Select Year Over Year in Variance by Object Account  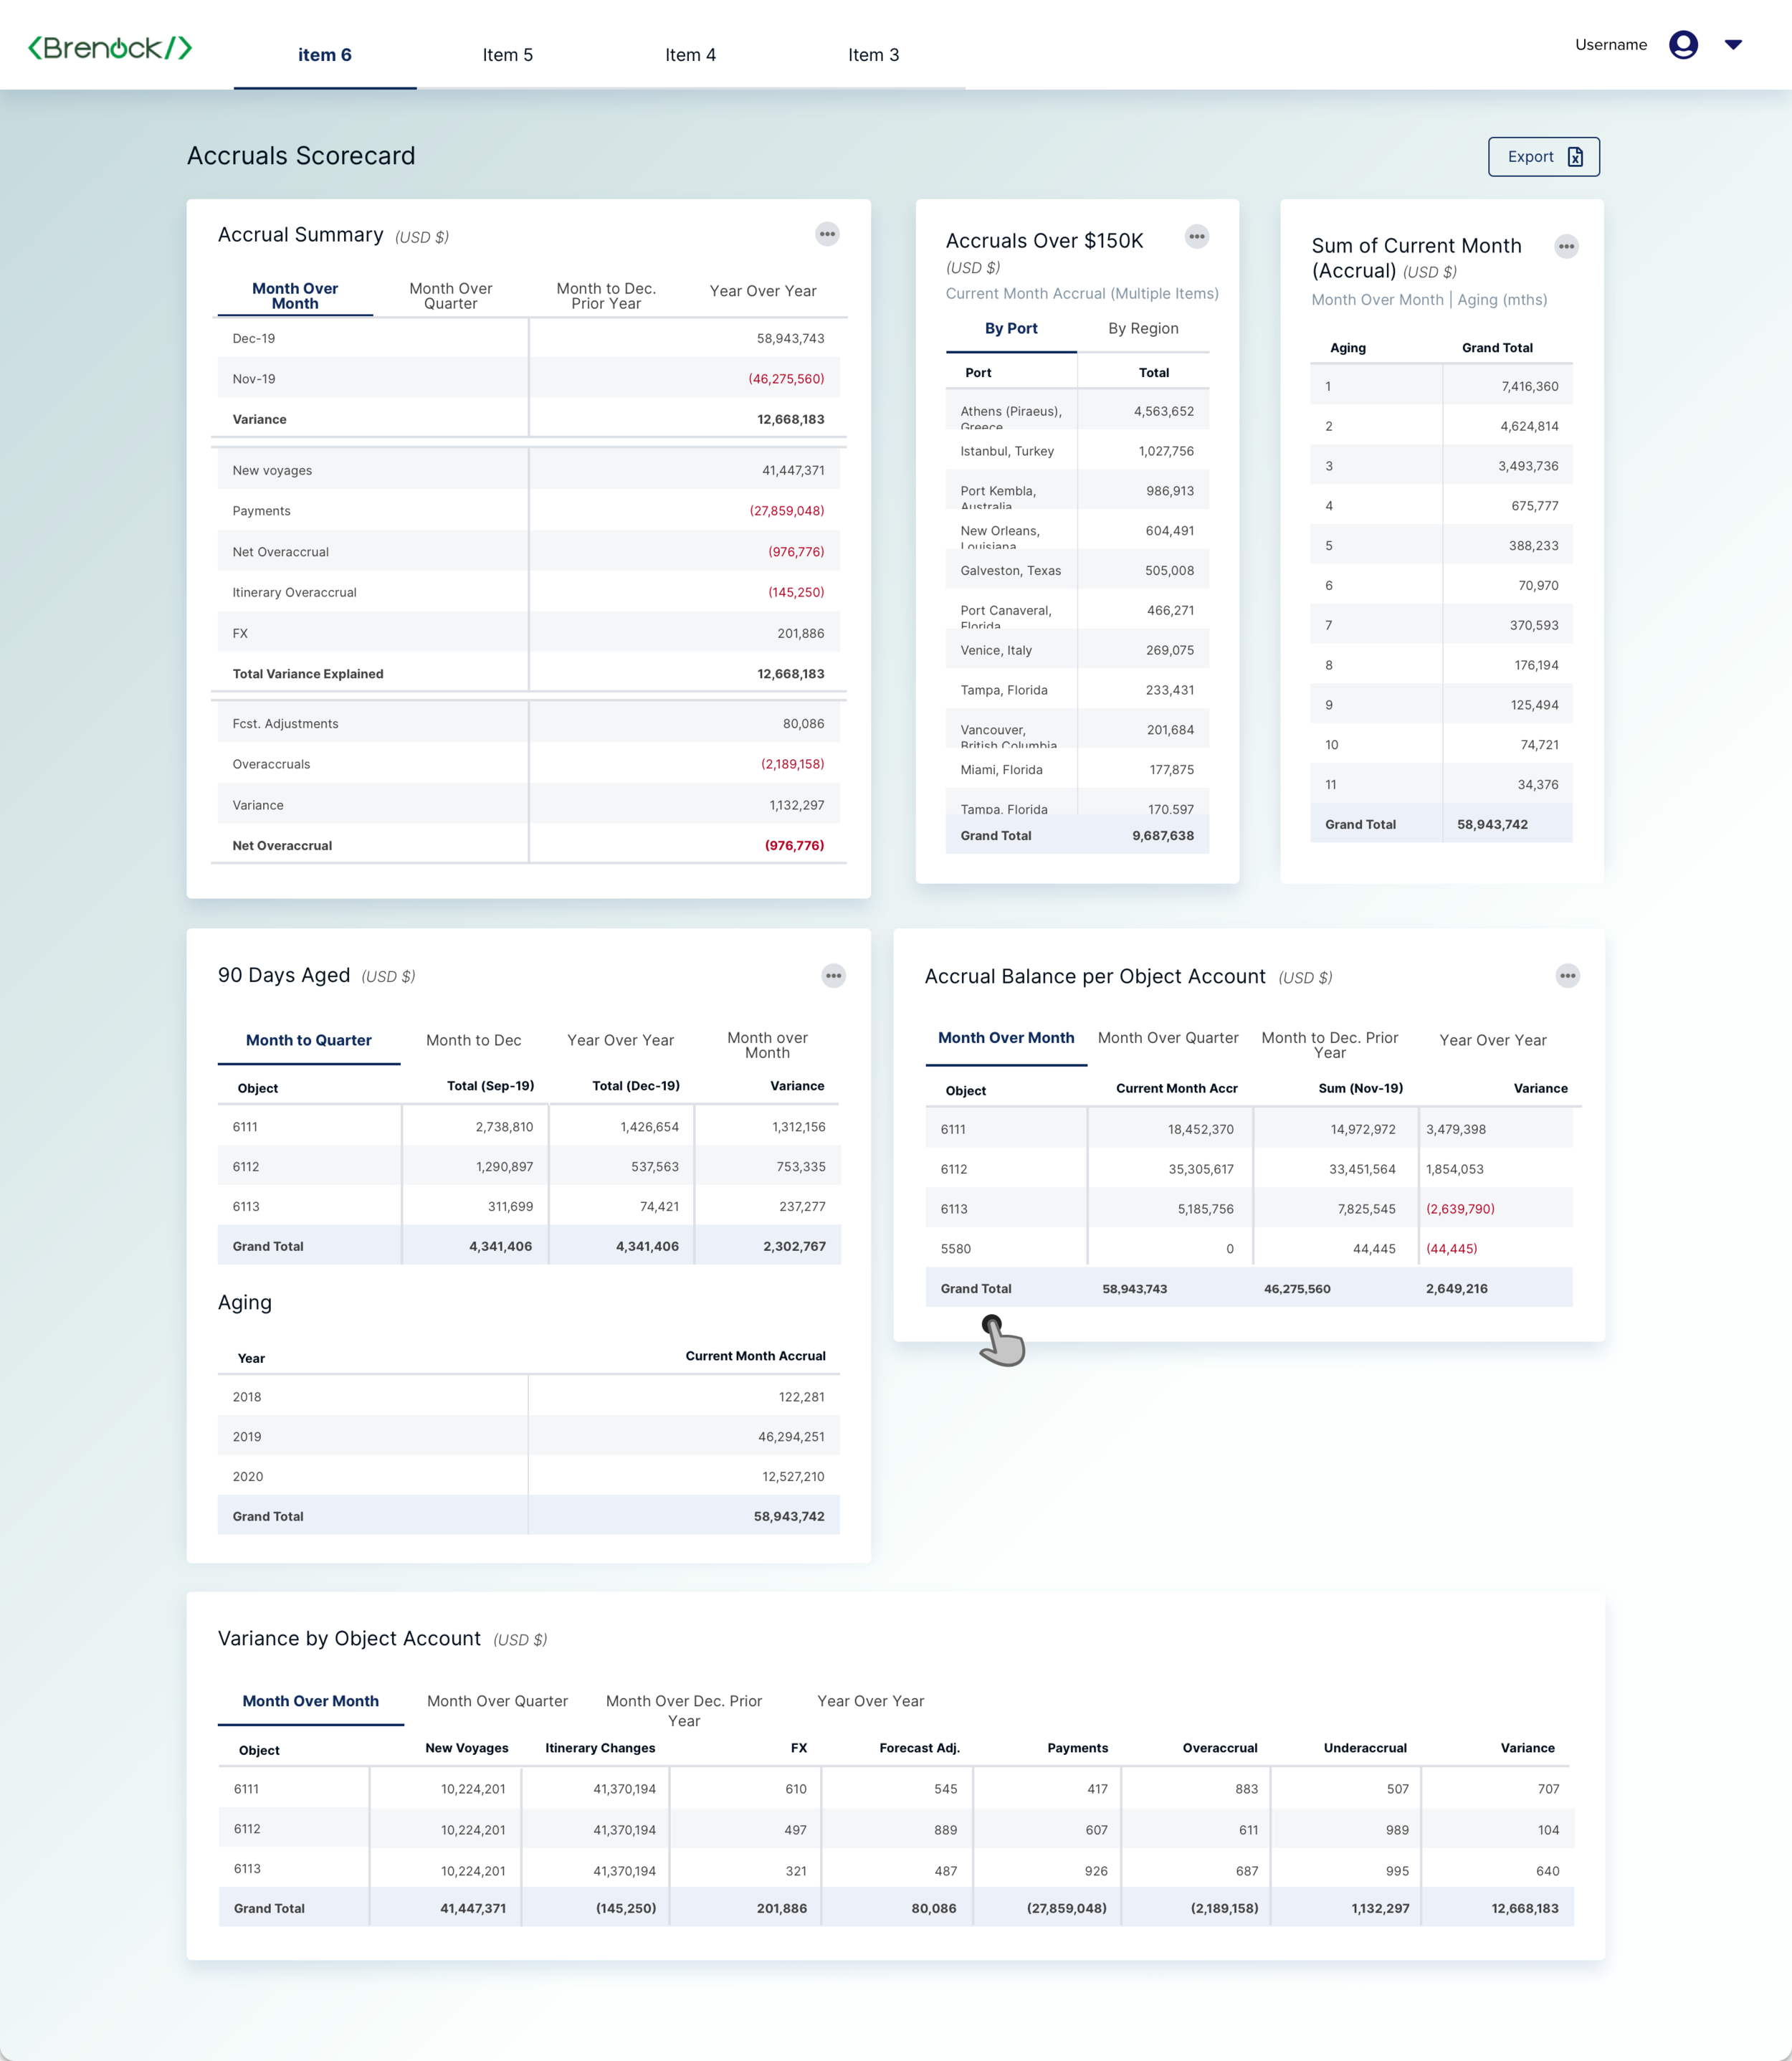pyautogui.click(x=871, y=1702)
